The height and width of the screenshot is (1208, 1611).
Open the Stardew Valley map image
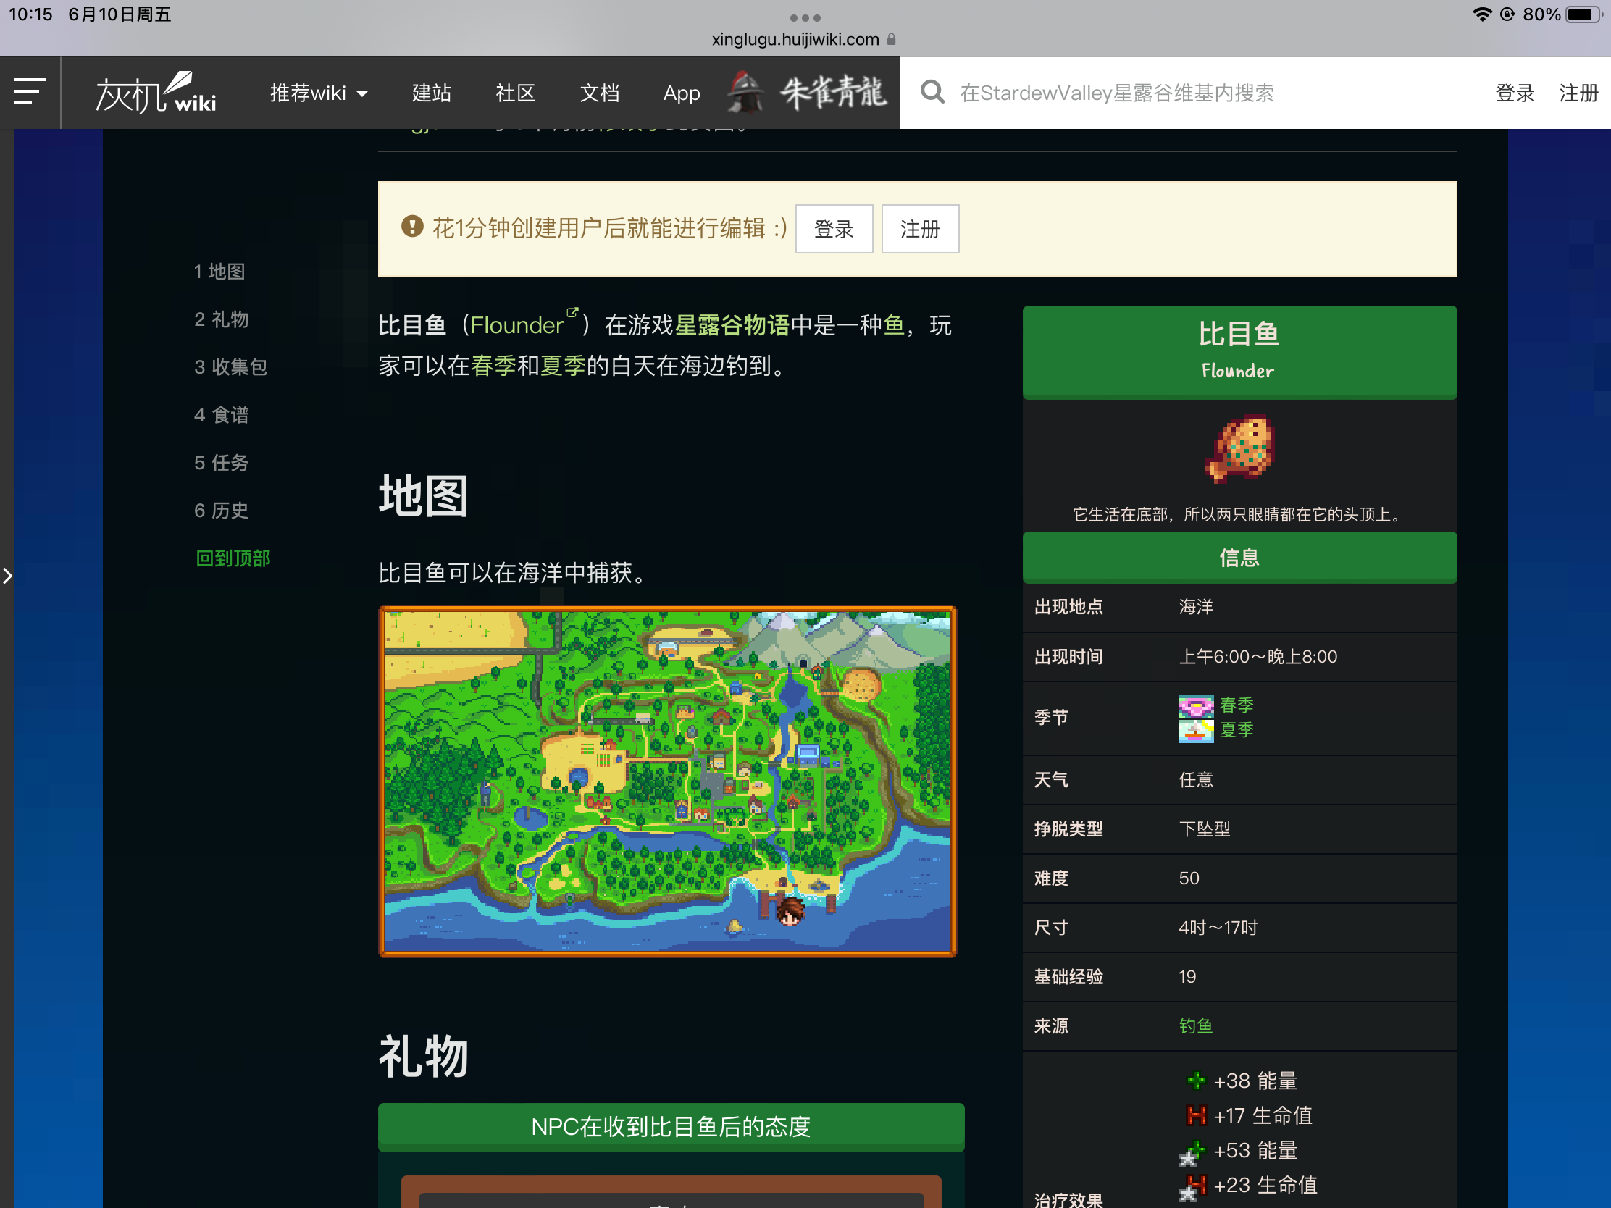click(x=667, y=781)
